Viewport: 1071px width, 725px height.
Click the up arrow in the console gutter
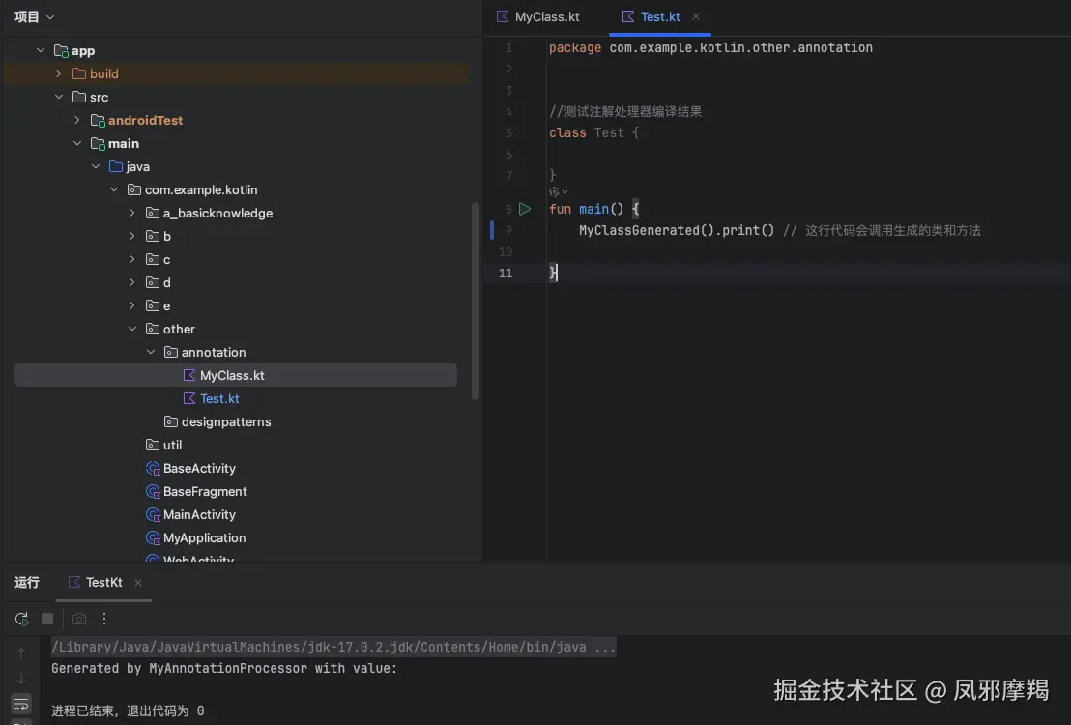coord(21,653)
